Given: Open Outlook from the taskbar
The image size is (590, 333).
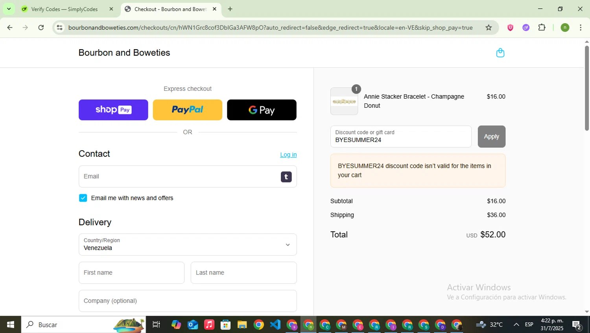Looking at the screenshot, I should click(193, 325).
